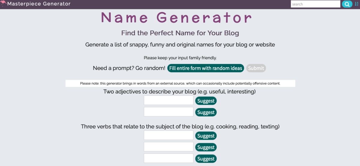
Task: Click into the second verb field
Action: (x=169, y=147)
